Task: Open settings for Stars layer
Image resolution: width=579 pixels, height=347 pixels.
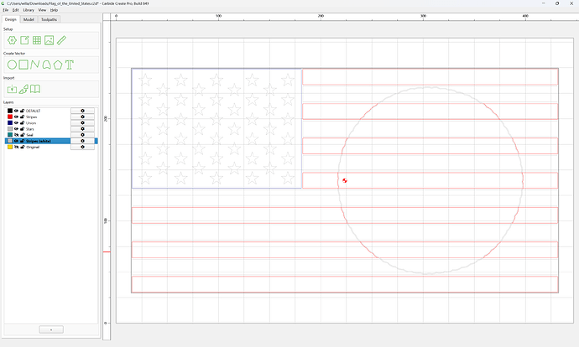Action: [82, 129]
